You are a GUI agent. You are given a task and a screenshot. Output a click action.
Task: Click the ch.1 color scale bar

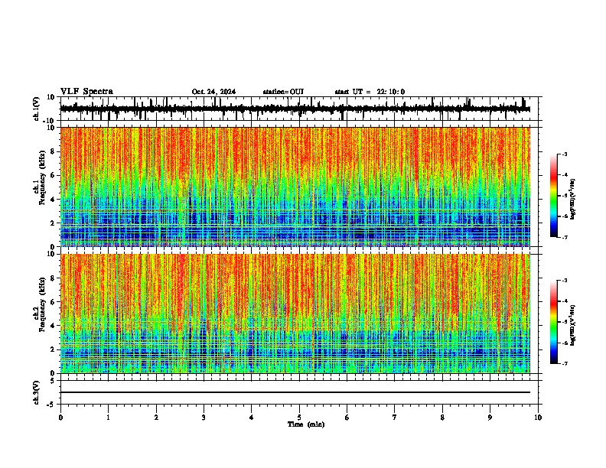pyautogui.click(x=554, y=196)
